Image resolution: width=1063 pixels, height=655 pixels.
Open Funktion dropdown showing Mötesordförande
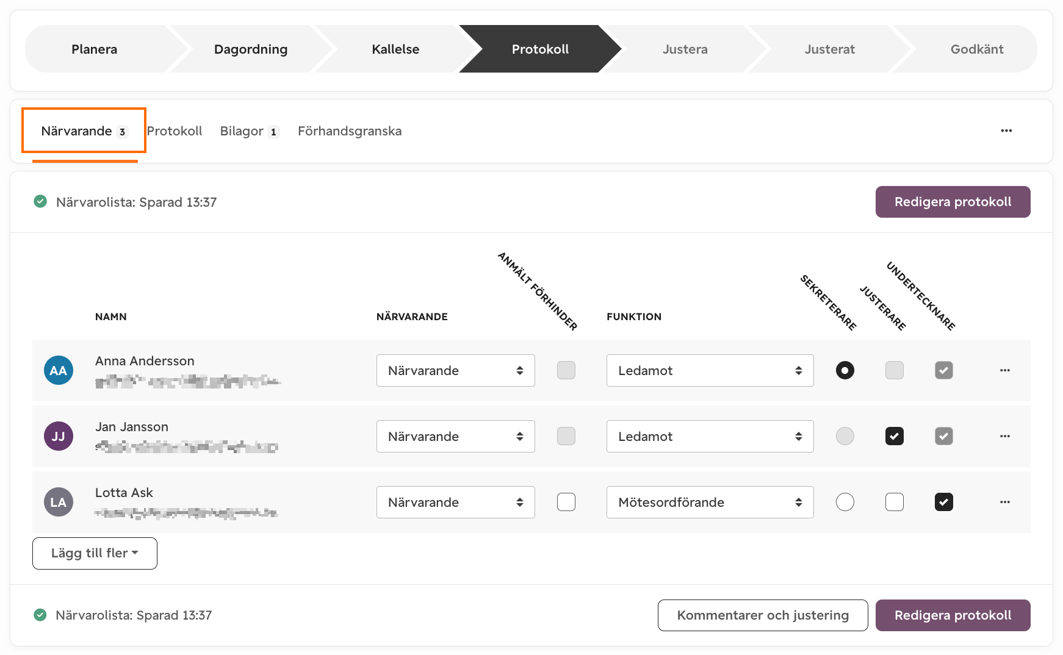tap(710, 502)
